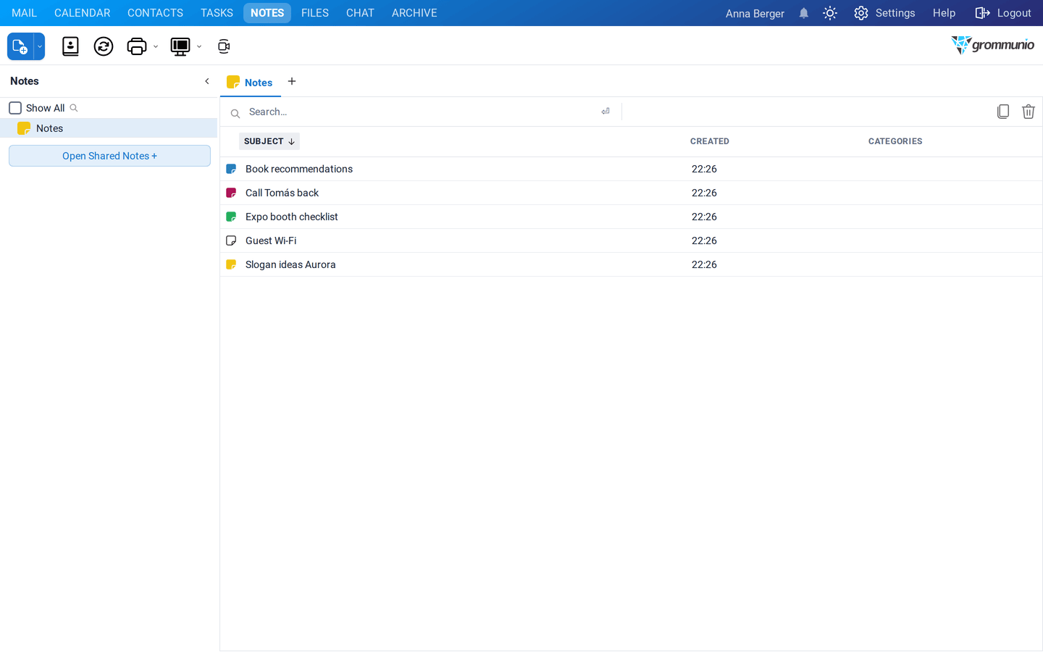
Task: Go to the Calendar section
Action: [83, 13]
